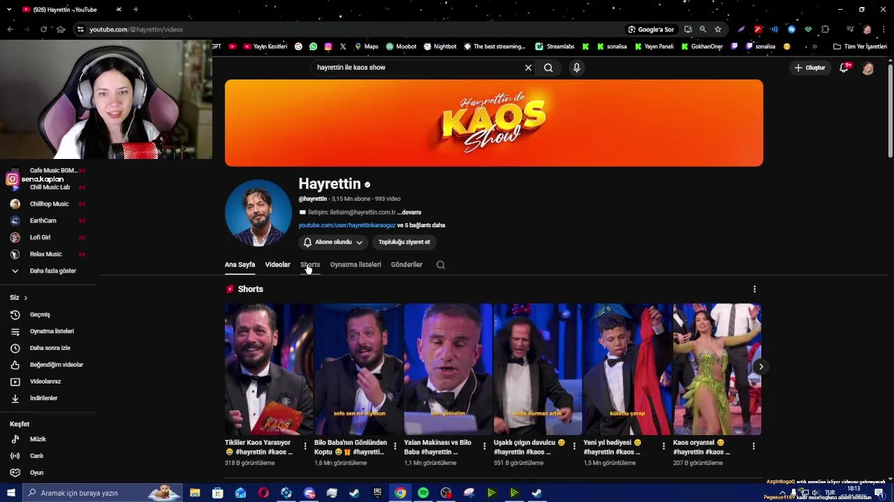Open Müzik under Keşfet
This screenshot has width=894, height=502.
(47, 439)
